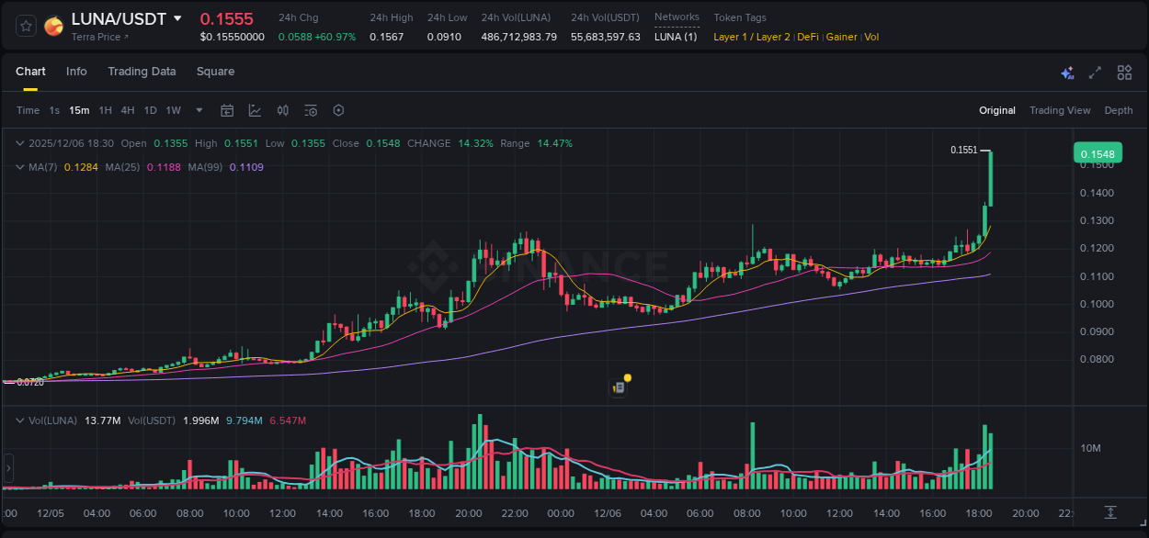Screen dimensions: 1149x538
Task: Collapse the Vol(LUNA) volume panel
Action: coord(19,420)
